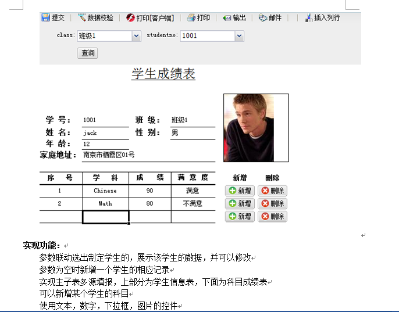
Task: Click the address cell 南京市栖霞区01号
Action: [149, 155]
